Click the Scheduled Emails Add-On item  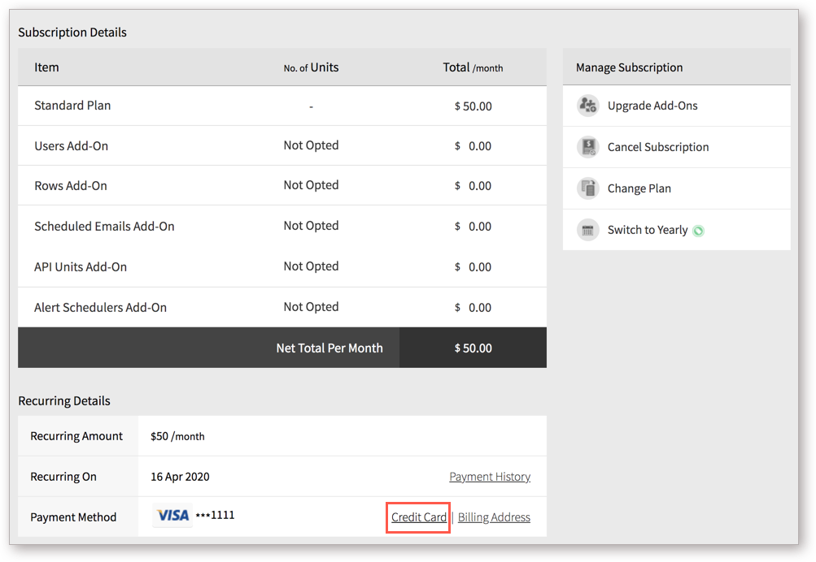[x=104, y=227]
